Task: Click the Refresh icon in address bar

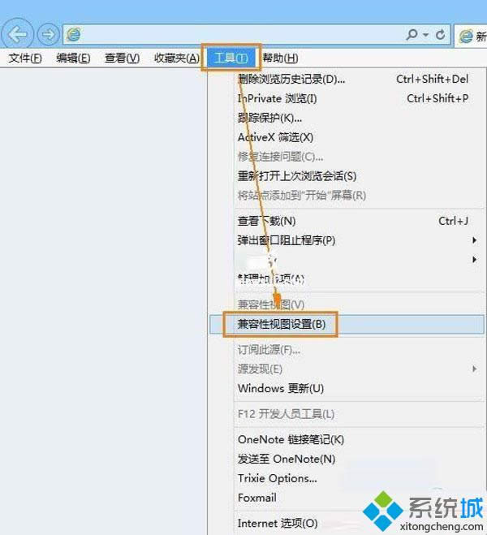Action: [x=440, y=34]
